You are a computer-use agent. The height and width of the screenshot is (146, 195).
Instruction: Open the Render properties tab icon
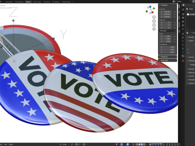click(183, 14)
